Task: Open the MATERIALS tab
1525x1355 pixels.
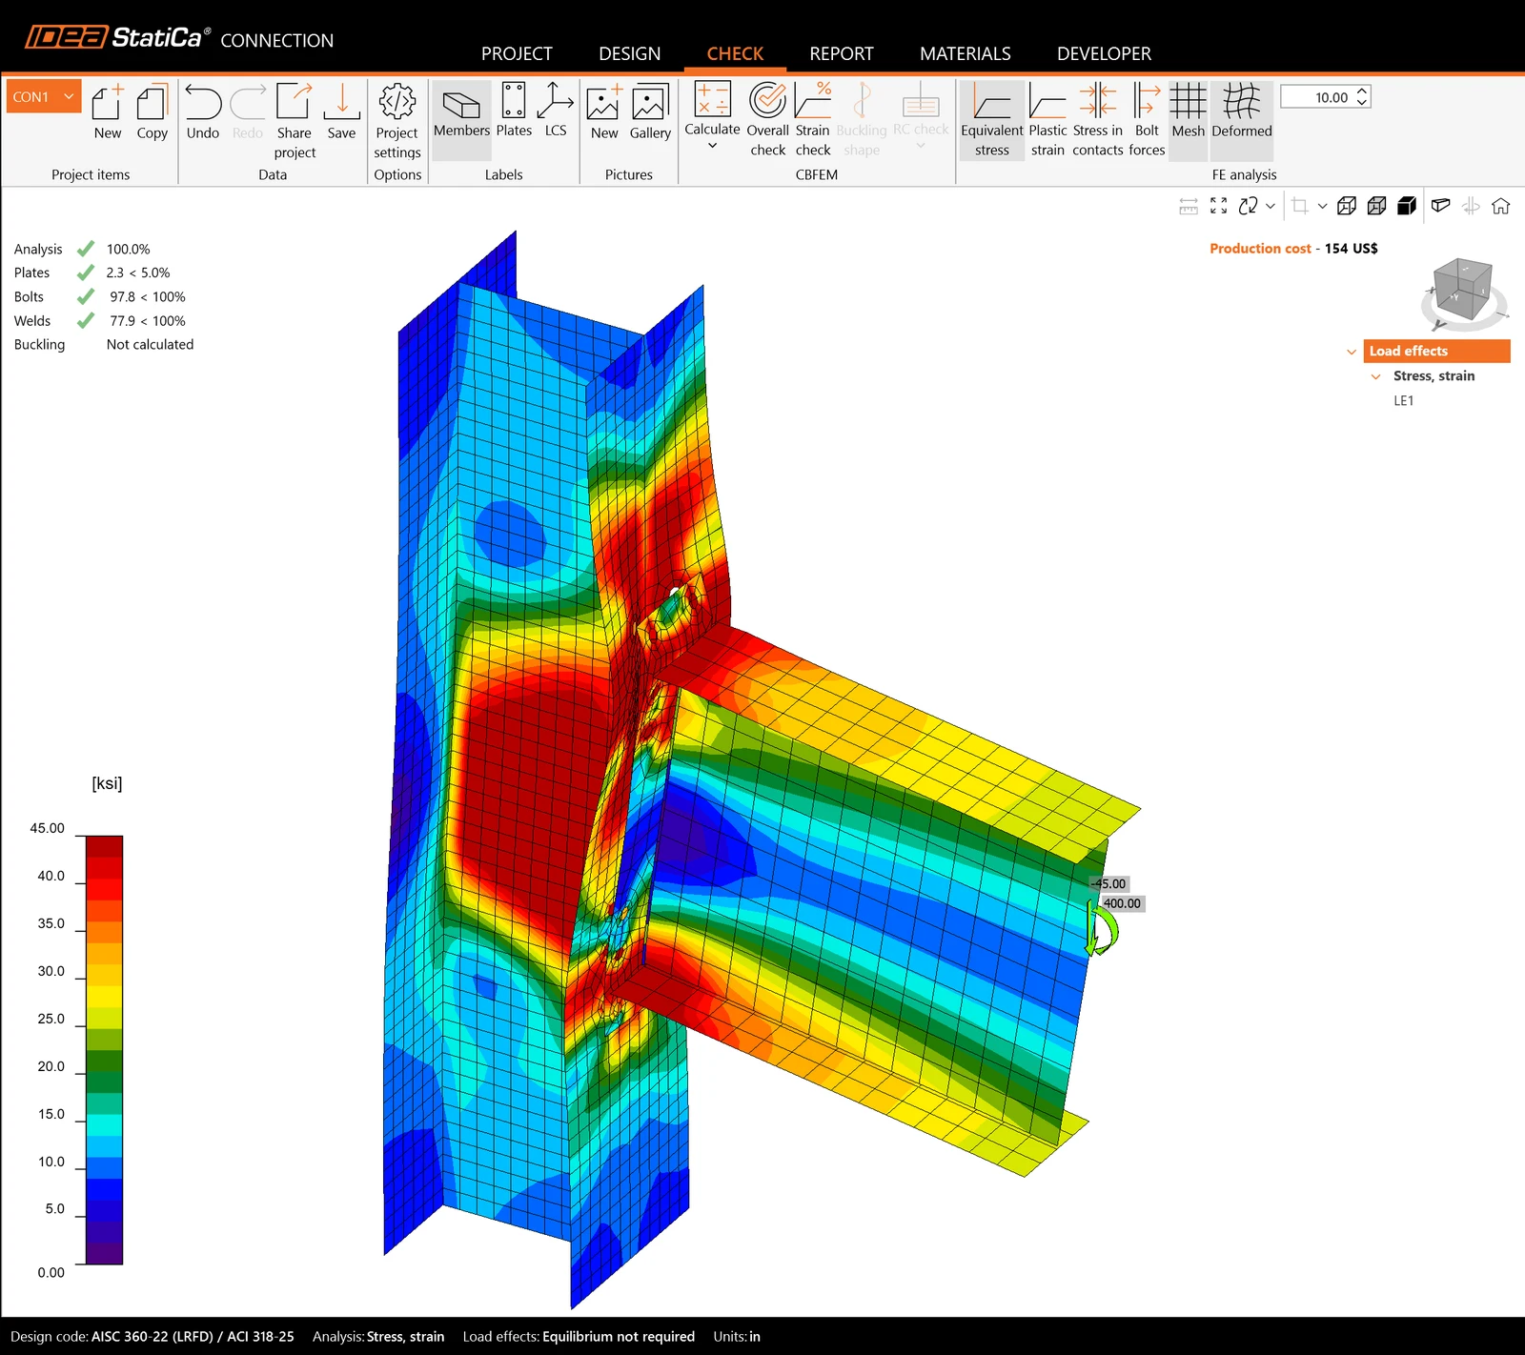Action: click(966, 53)
